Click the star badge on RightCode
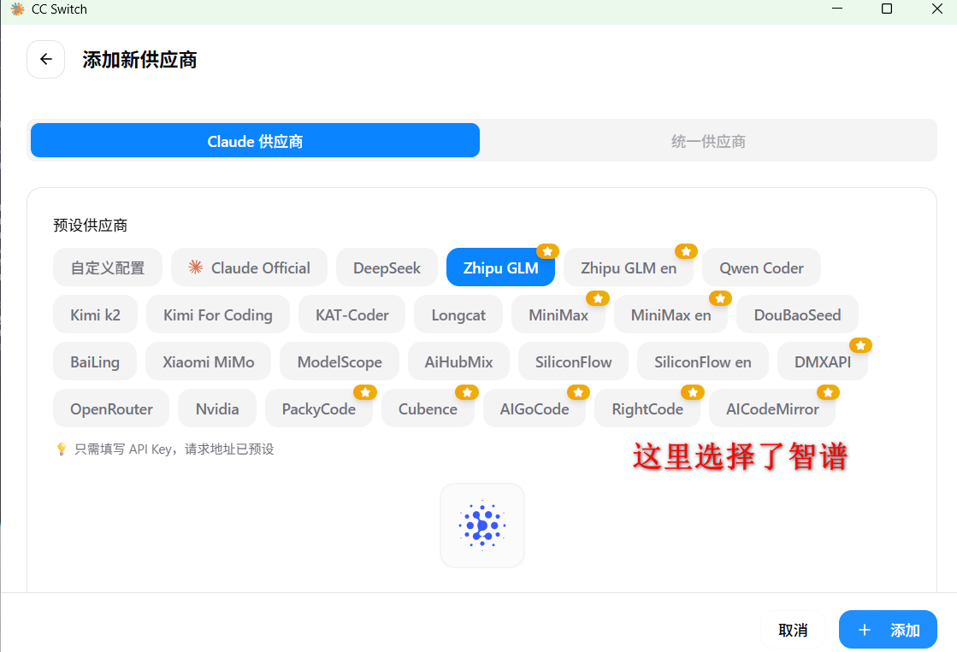 (693, 392)
